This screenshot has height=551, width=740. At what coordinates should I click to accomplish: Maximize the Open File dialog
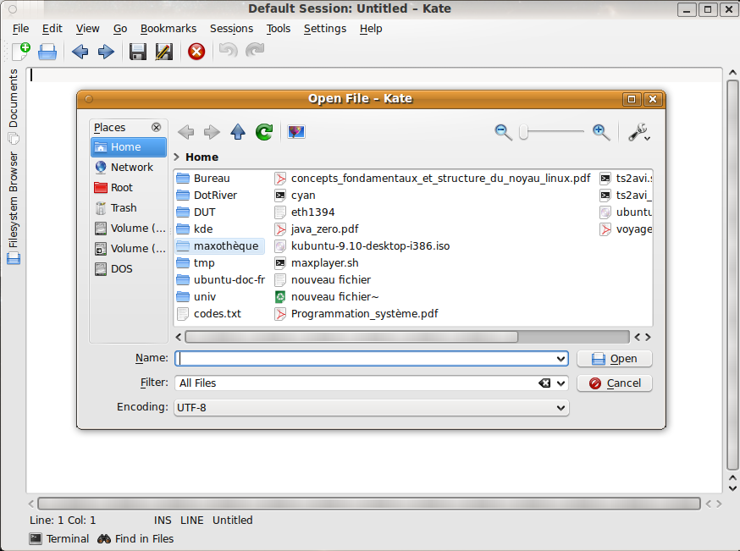click(632, 99)
